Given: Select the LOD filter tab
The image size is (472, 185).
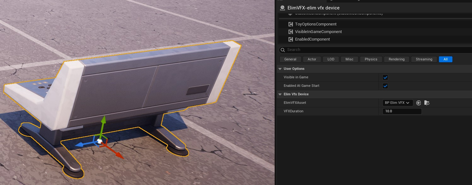Looking at the screenshot, I should click(x=331, y=59).
